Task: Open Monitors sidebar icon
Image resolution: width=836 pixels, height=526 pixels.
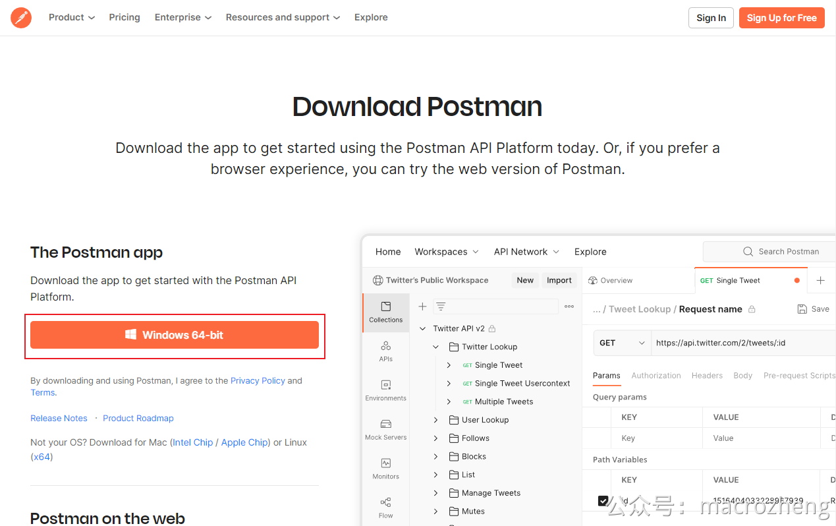Action: pos(386,469)
